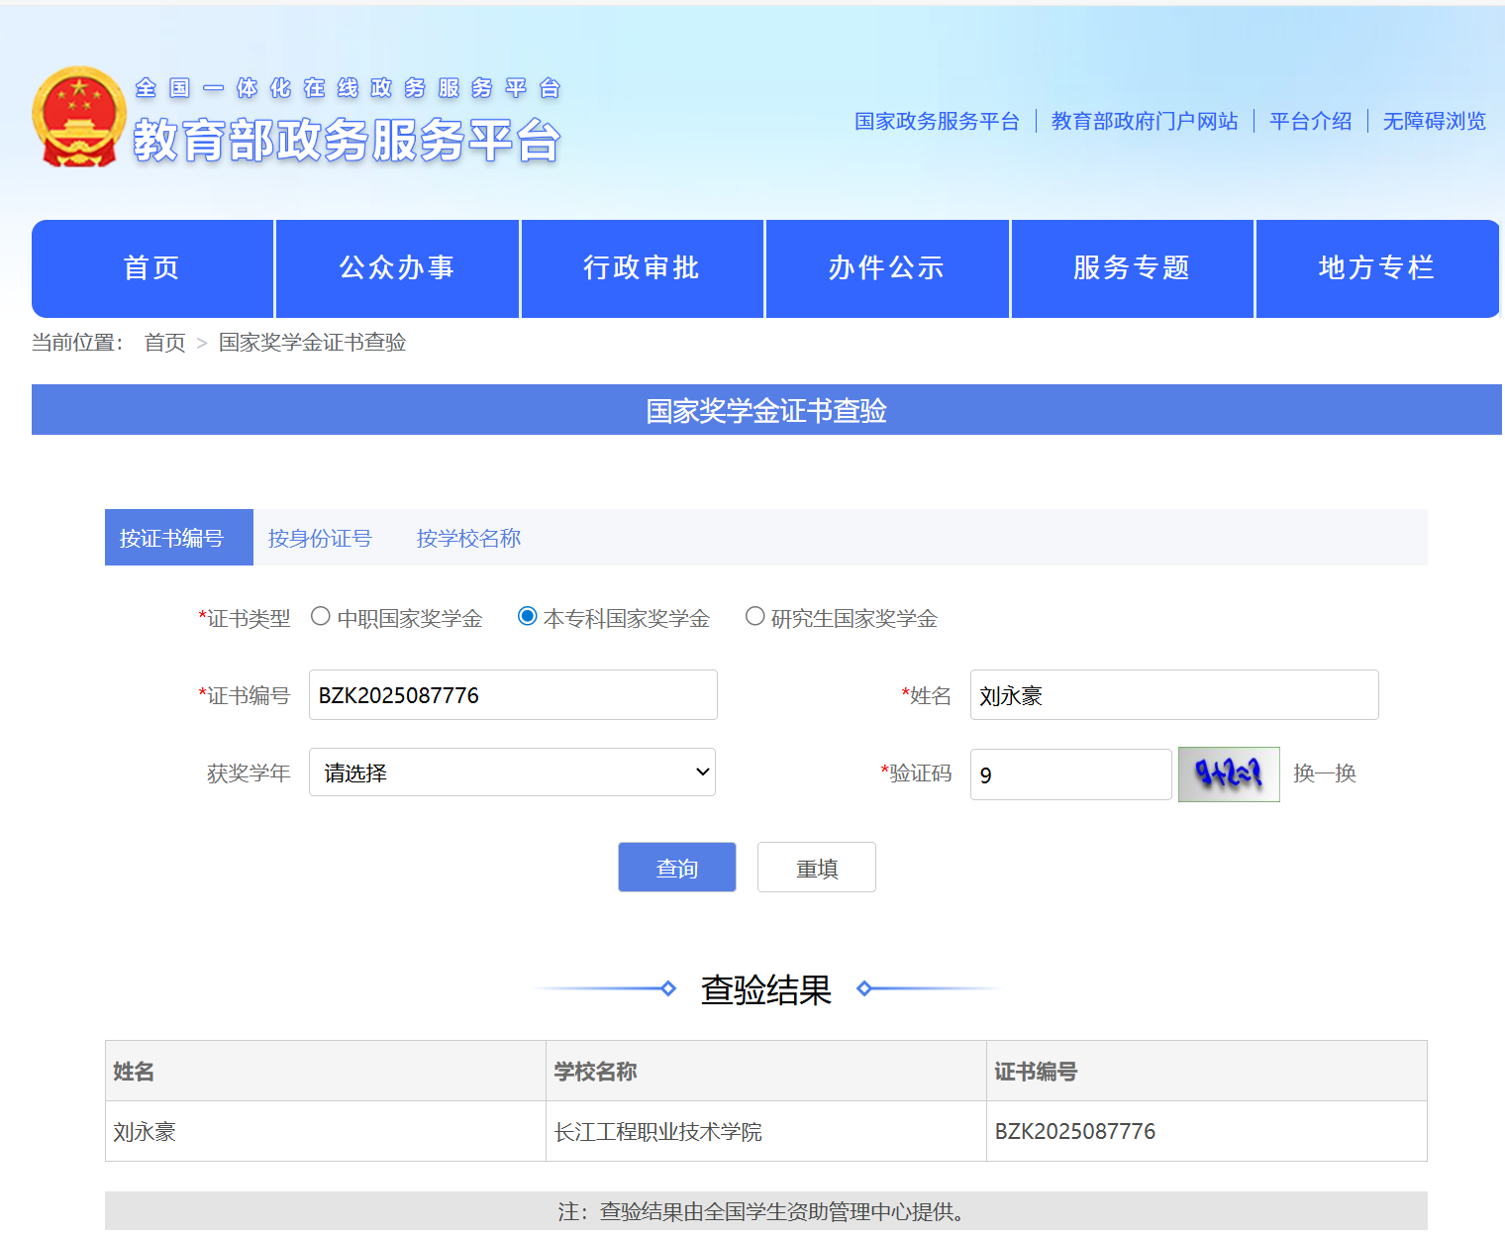Image resolution: width=1505 pixels, height=1236 pixels.
Task: Select 中职国家奖学金 radio button
Action: (321, 617)
